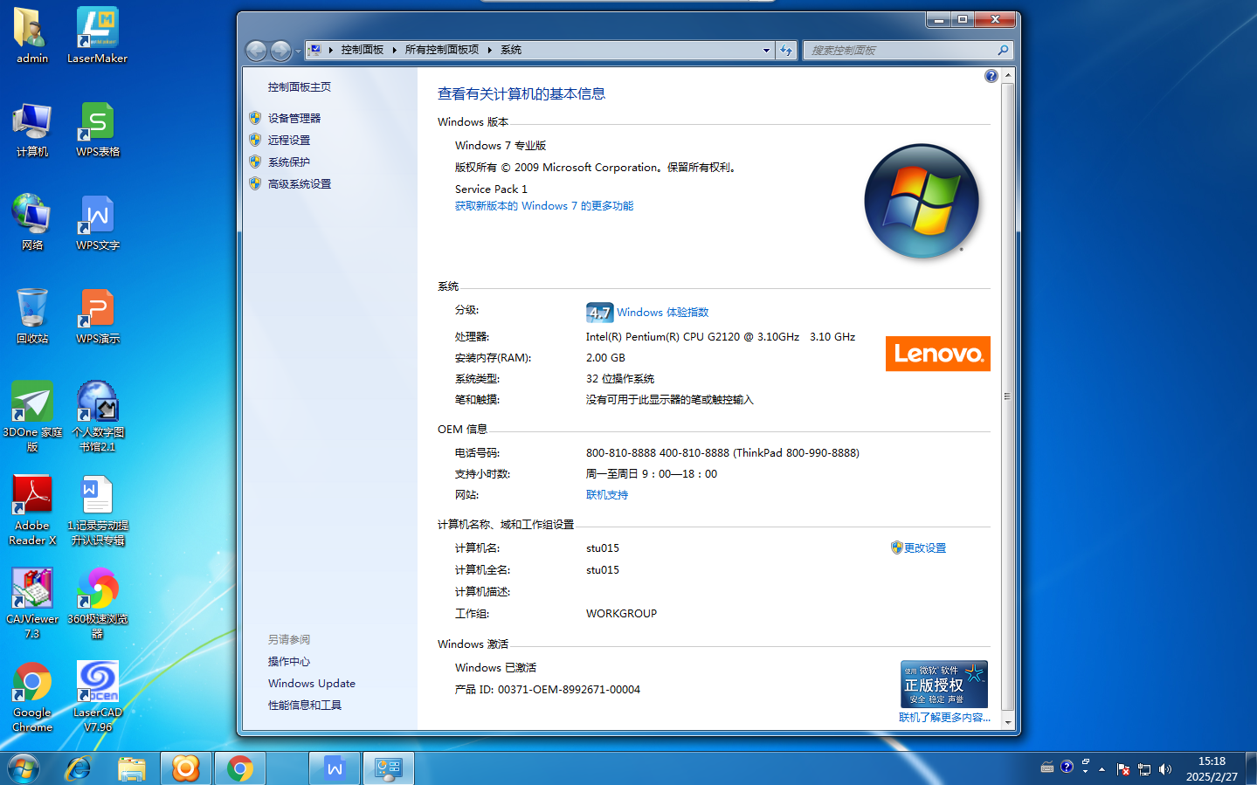The height and width of the screenshot is (785, 1257).
Task: Select the LaserCAD V7.96 desktop shortcut
Action: (97, 698)
